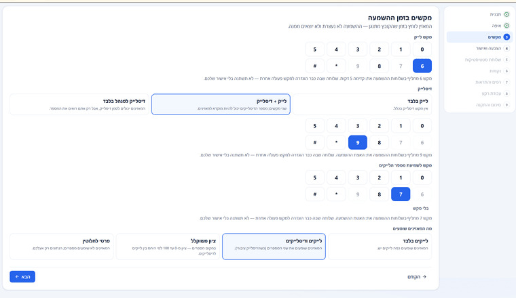The height and width of the screenshot is (298, 516).
Task: Pick the hash key in מקש לייק keypad
Action: pyautogui.click(x=314, y=66)
